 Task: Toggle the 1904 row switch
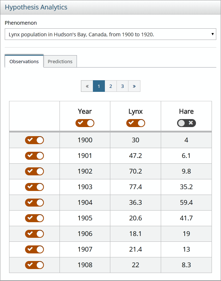(x=34, y=203)
